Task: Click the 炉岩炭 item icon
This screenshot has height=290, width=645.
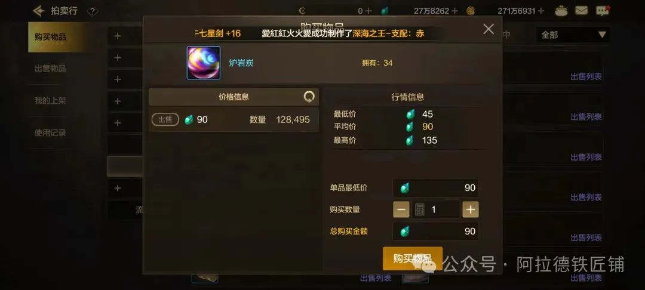Action: coord(204,63)
